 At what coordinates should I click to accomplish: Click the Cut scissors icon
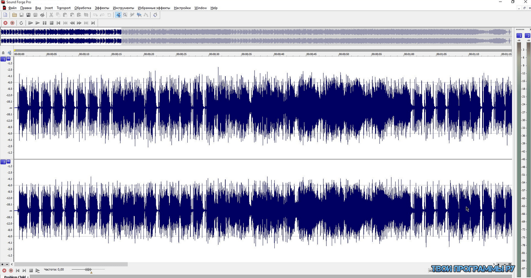point(51,15)
